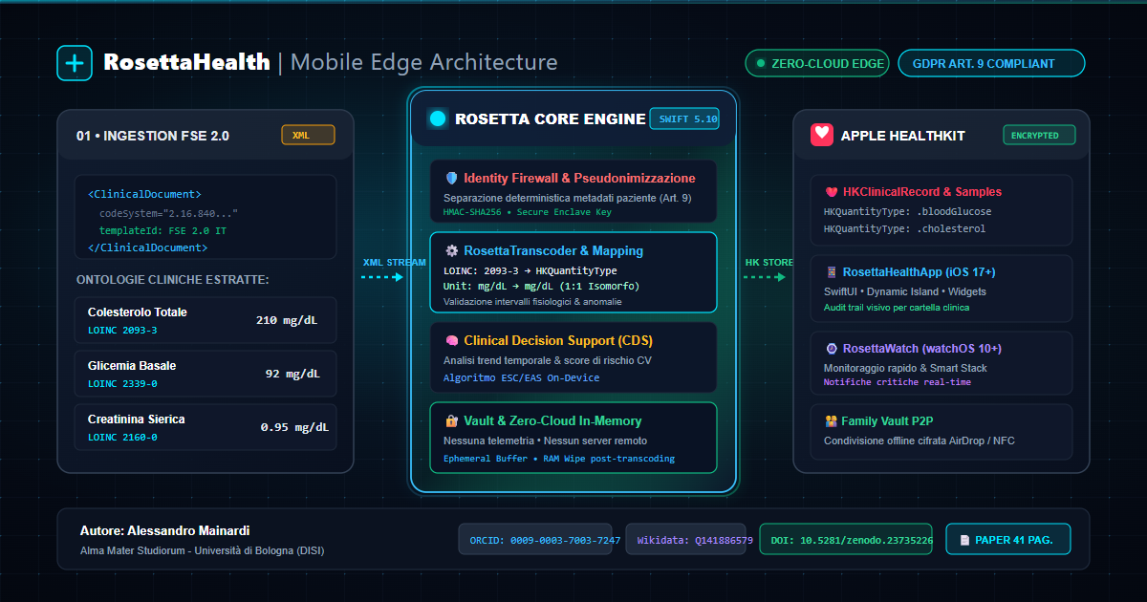Click the phone icon beside RosettaHealthApp
This screenshot has width=1147, height=602.
[x=831, y=272]
